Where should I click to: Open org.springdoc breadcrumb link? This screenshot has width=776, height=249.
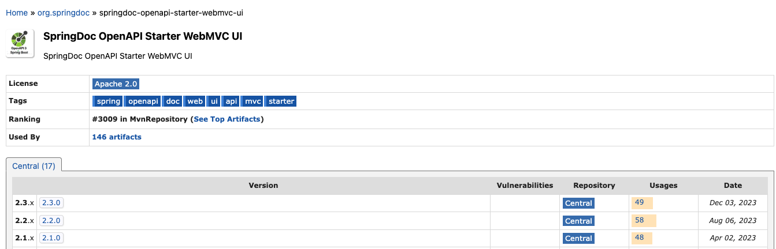64,13
